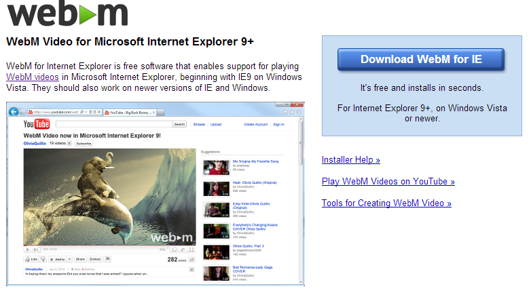Open the 360p quality selector in the player

164,250
